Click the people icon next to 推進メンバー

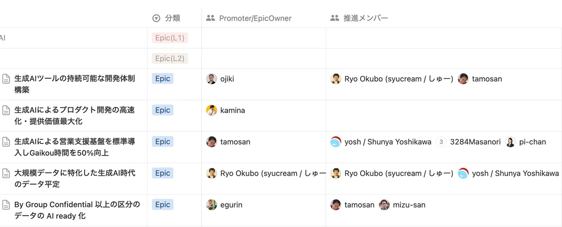pyautogui.click(x=334, y=18)
